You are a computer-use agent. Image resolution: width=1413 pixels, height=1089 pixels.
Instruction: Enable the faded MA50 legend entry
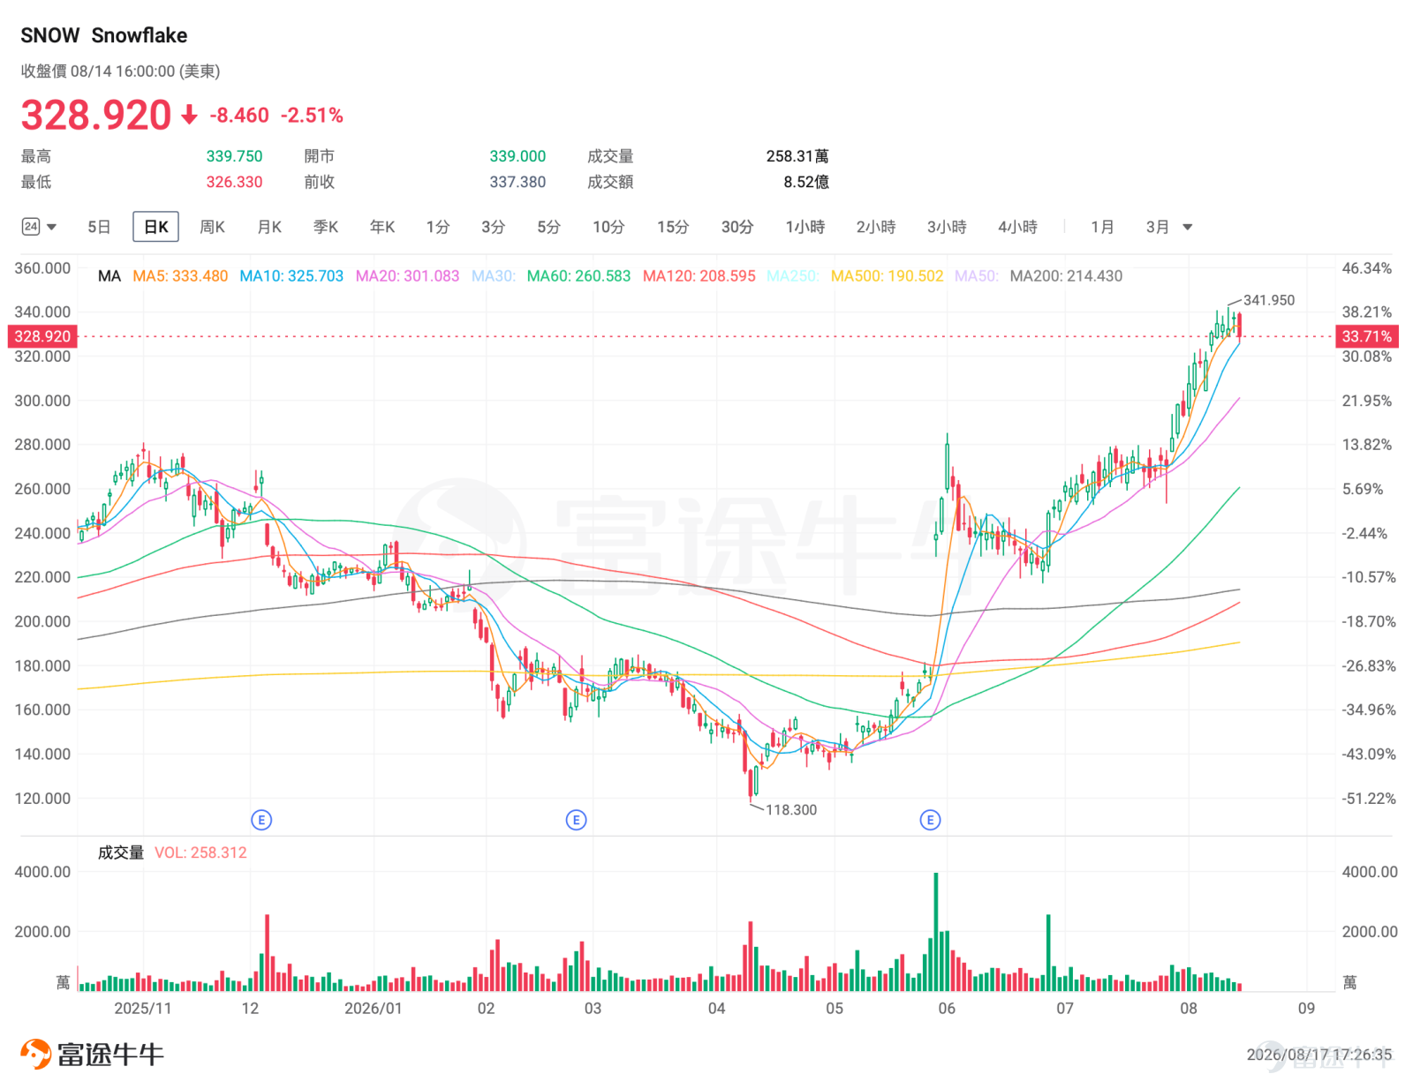pos(977,276)
